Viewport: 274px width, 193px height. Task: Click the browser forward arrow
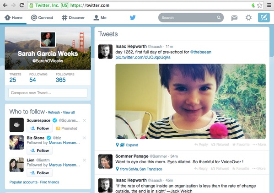point(13,5)
